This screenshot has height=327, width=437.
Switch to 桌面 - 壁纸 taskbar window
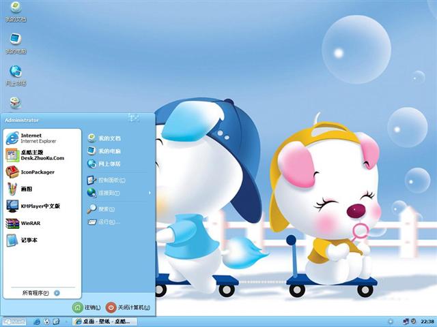(104, 322)
